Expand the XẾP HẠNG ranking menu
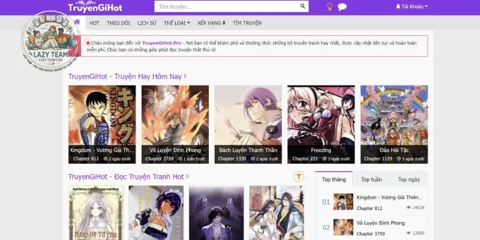480x240 pixels. click(212, 23)
